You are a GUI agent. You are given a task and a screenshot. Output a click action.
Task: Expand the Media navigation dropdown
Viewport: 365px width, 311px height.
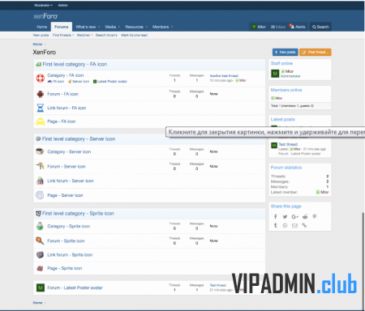pos(119,27)
